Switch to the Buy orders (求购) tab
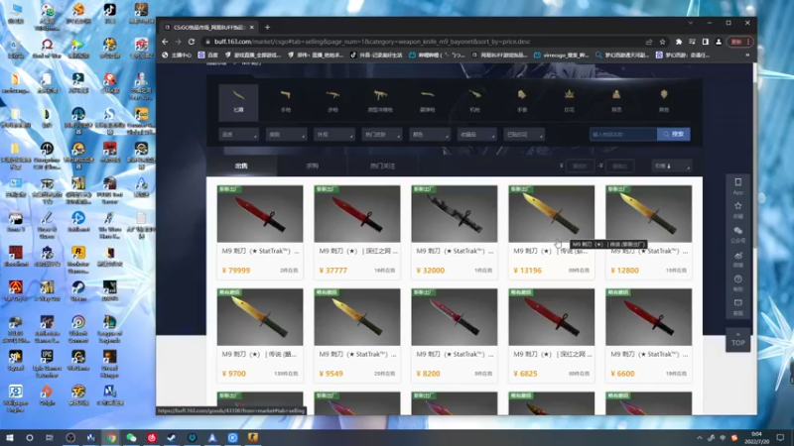 [x=312, y=166]
